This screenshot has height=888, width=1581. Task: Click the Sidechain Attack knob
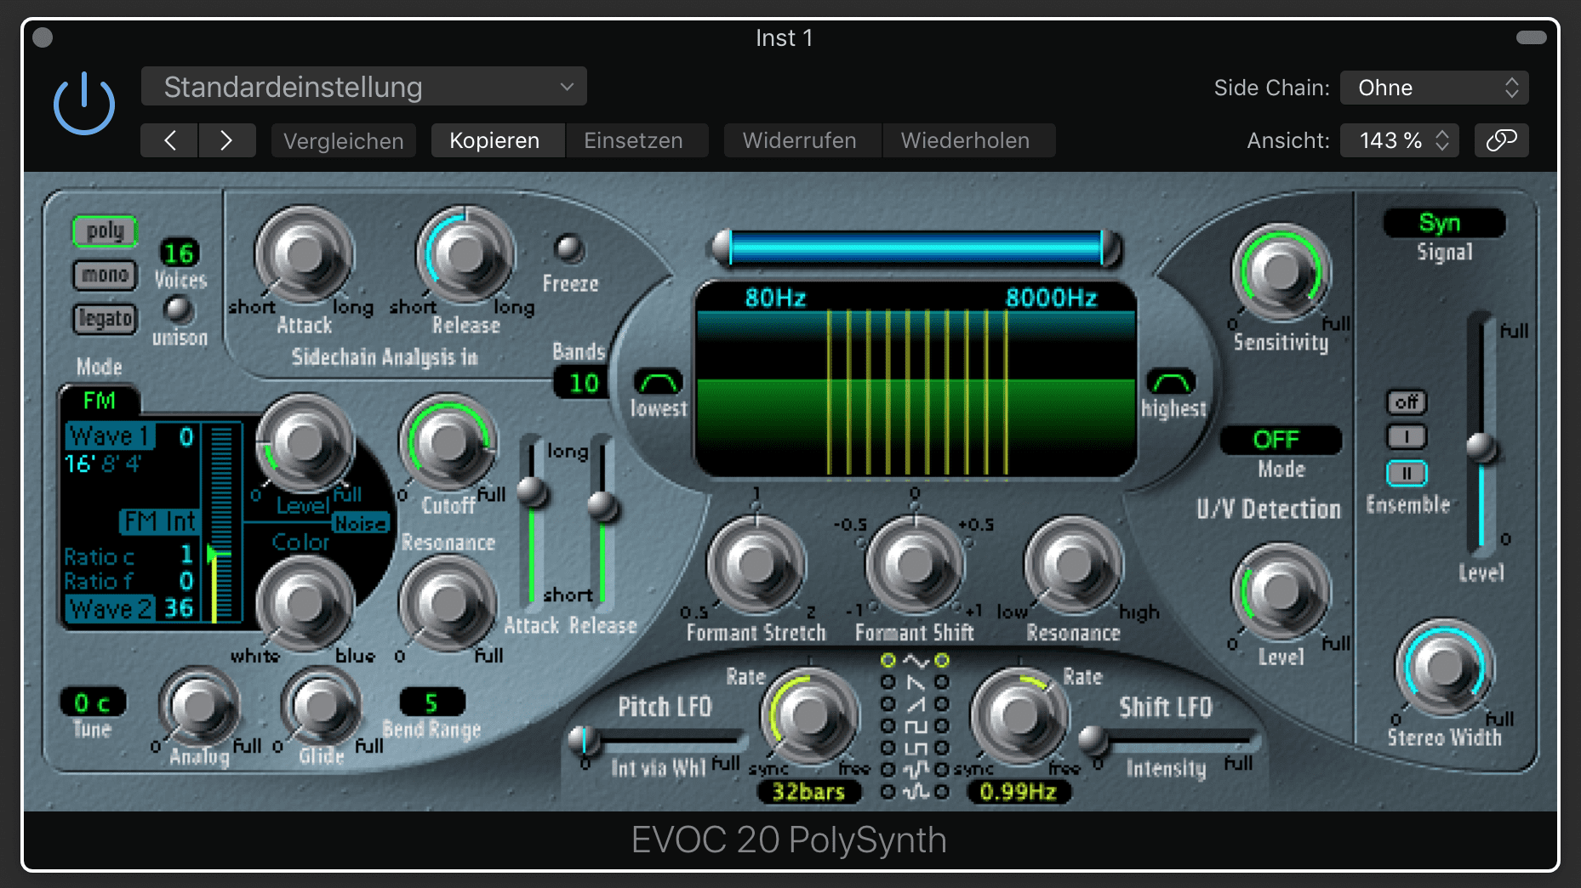pos(304,254)
